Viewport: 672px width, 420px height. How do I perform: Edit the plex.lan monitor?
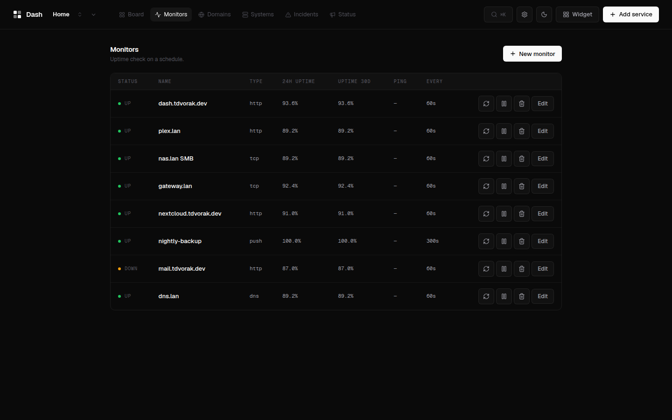543,131
